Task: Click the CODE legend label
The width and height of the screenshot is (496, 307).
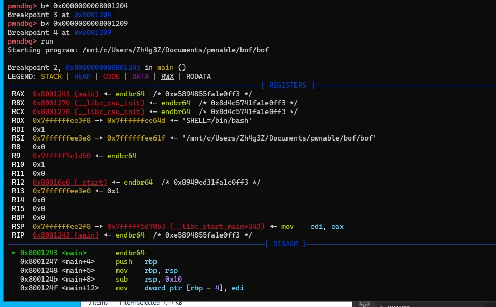Action: coord(111,76)
